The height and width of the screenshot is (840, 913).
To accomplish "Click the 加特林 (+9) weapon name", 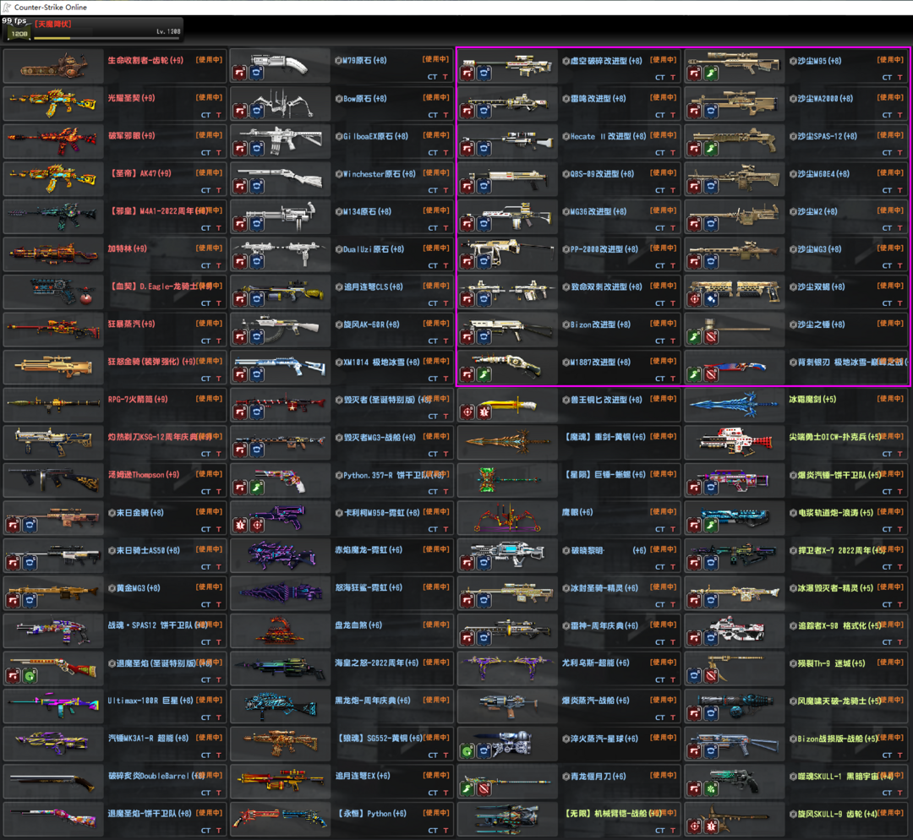I will 128,248.
